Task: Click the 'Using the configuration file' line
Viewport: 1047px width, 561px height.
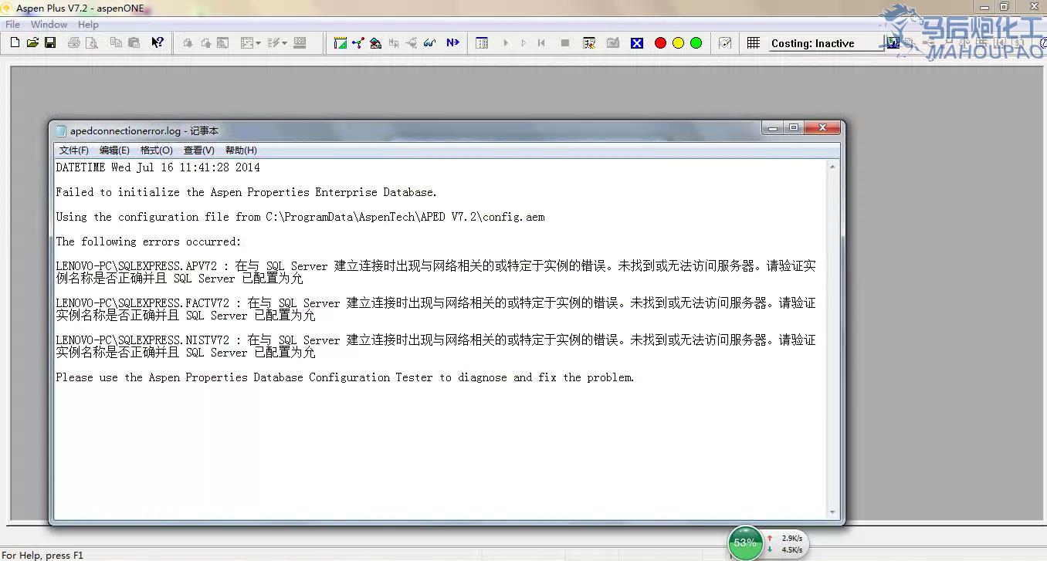Action: [300, 217]
